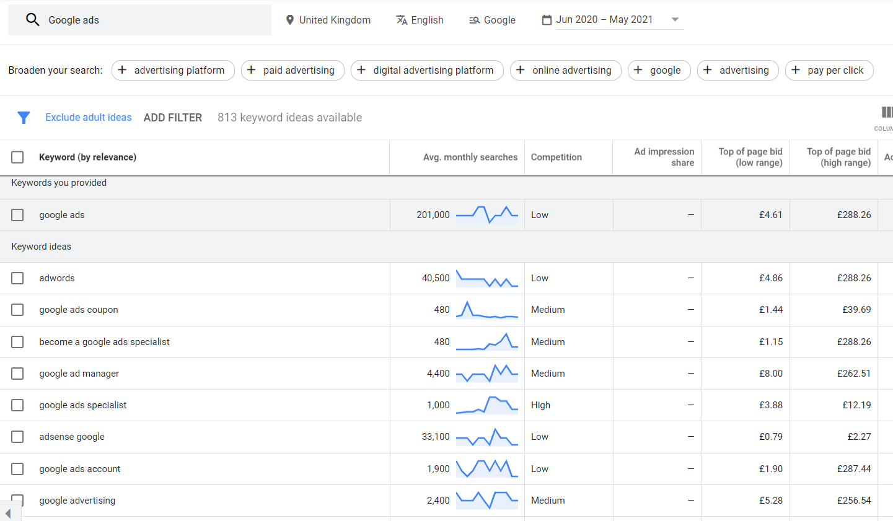Tick the checkbox for google ads specialist
The width and height of the screenshot is (893, 521).
[x=17, y=405]
